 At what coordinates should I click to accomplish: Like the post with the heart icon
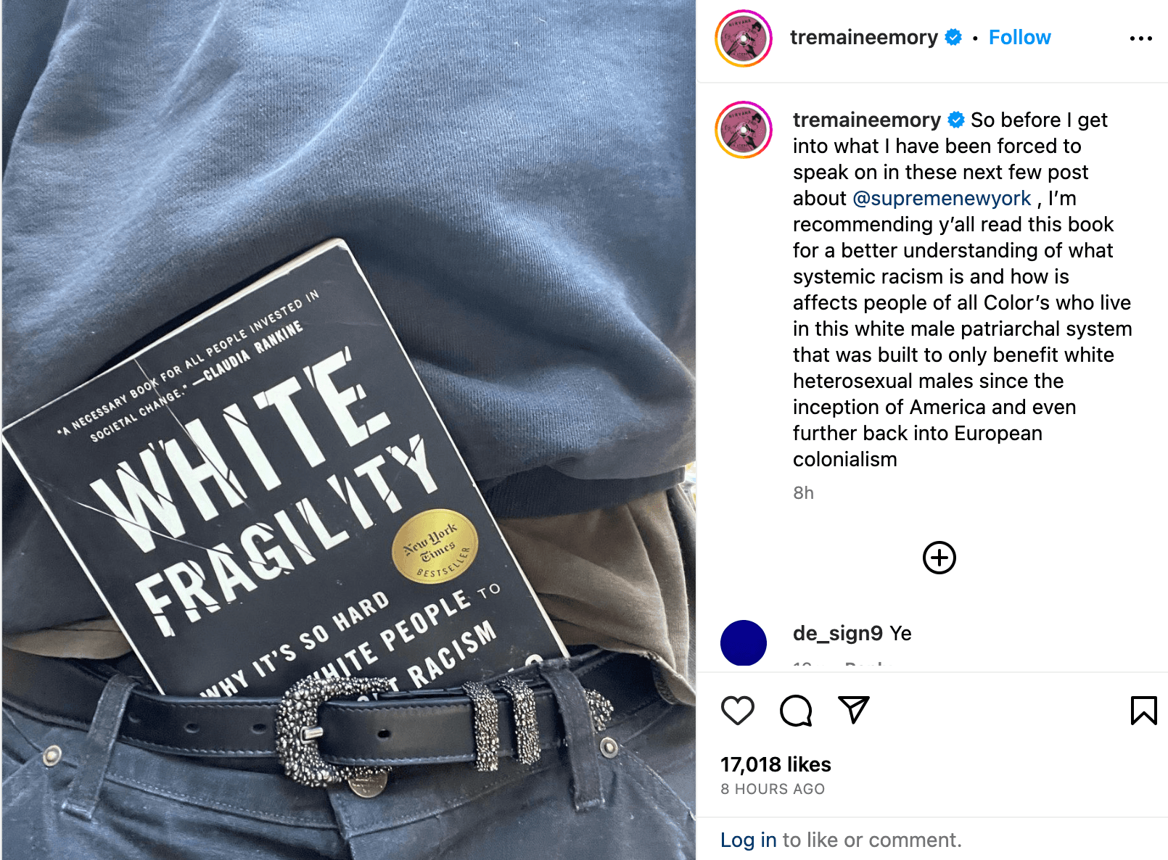(x=738, y=710)
